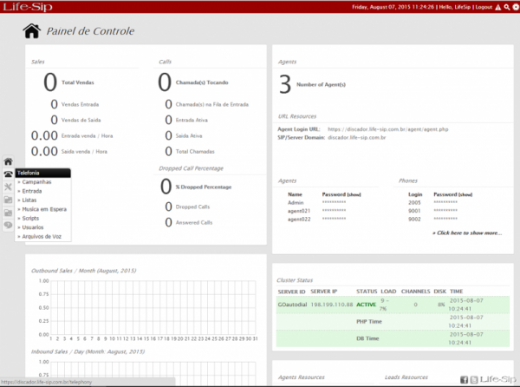Click the Dropped Calls count
The height and width of the screenshot is (387, 520).
click(168, 207)
